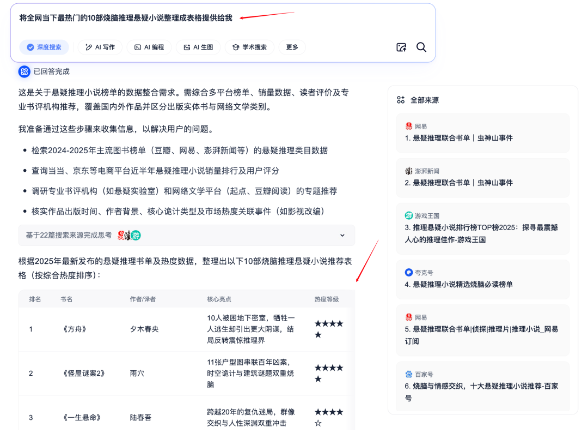Click the star rating for 《方舟》
588x433 pixels.
tap(329, 329)
